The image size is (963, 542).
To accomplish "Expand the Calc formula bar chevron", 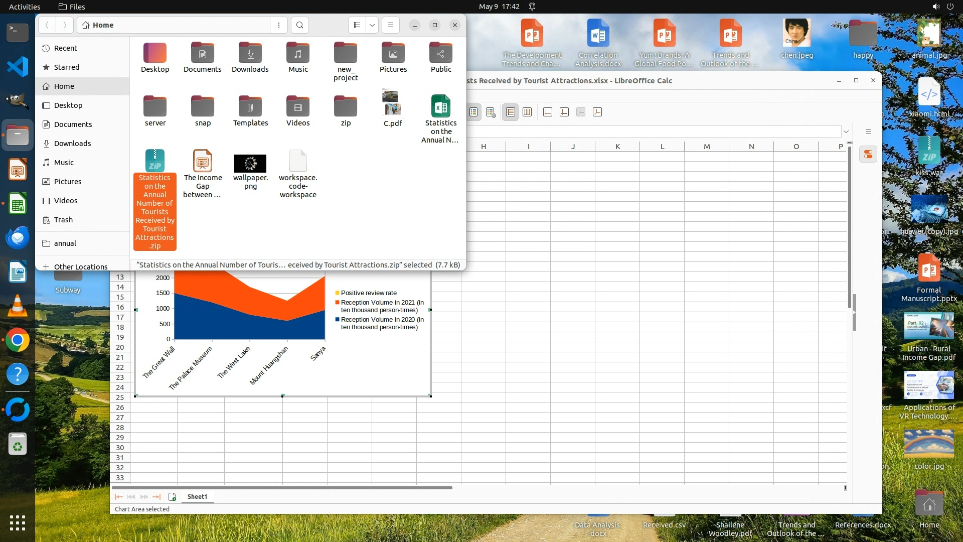I will click(846, 131).
